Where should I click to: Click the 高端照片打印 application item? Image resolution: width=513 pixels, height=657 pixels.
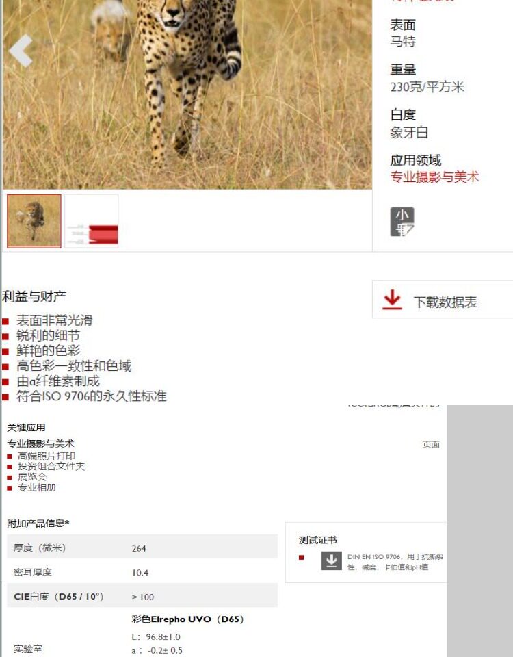pos(47,456)
